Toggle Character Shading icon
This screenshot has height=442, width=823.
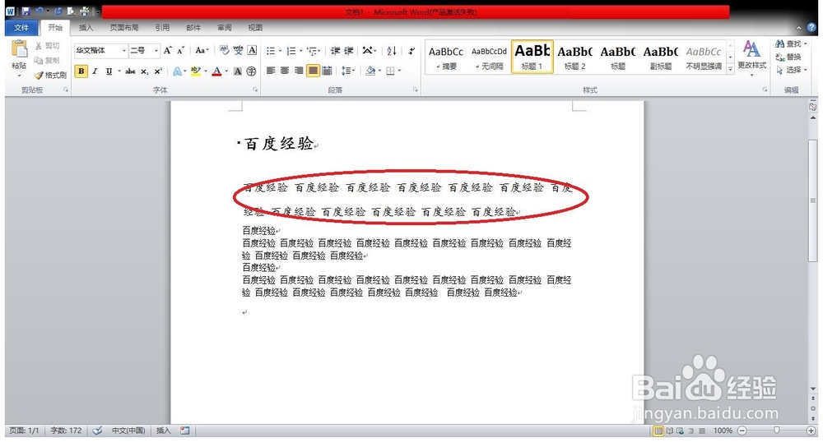[238, 71]
